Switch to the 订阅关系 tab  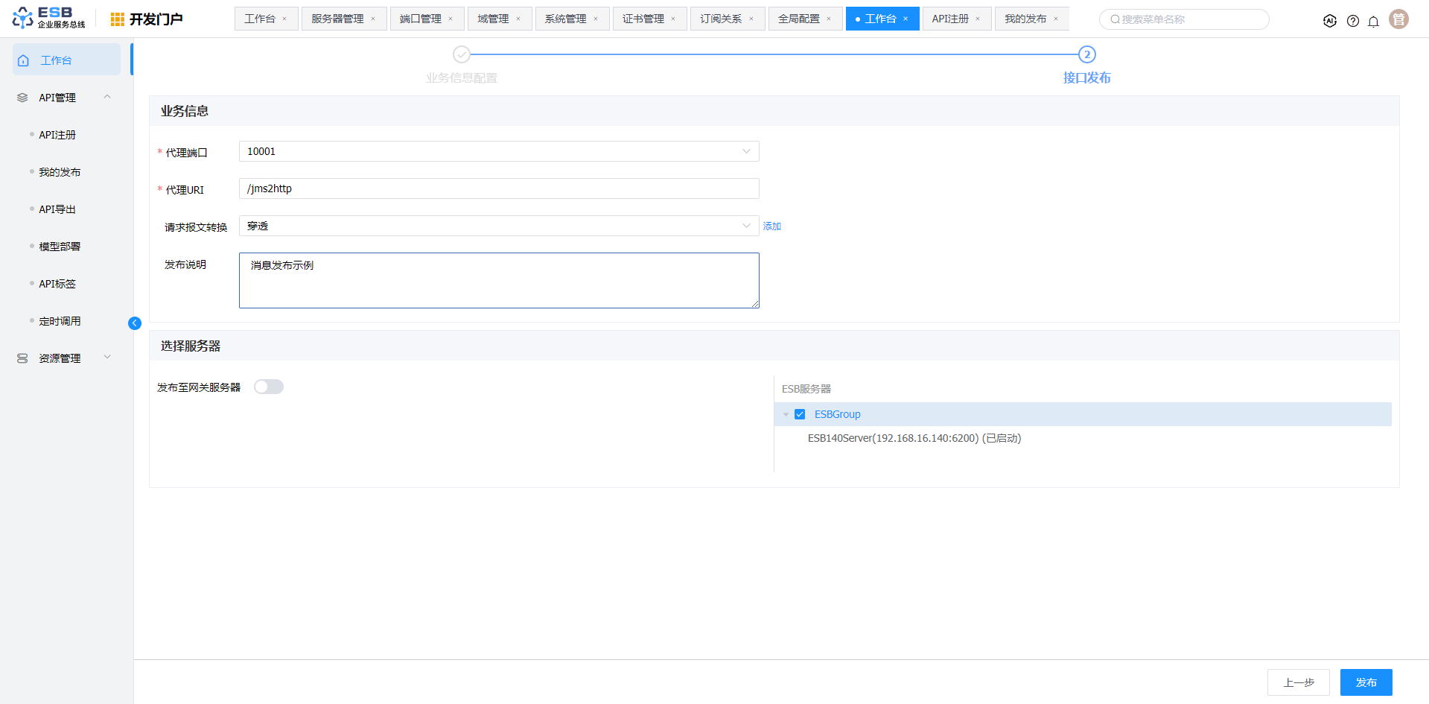click(x=720, y=19)
